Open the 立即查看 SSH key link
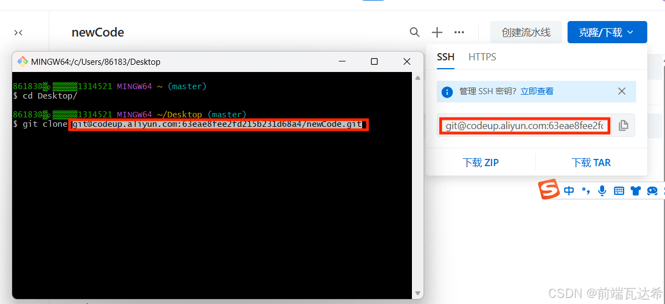665x304 pixels. (x=537, y=91)
